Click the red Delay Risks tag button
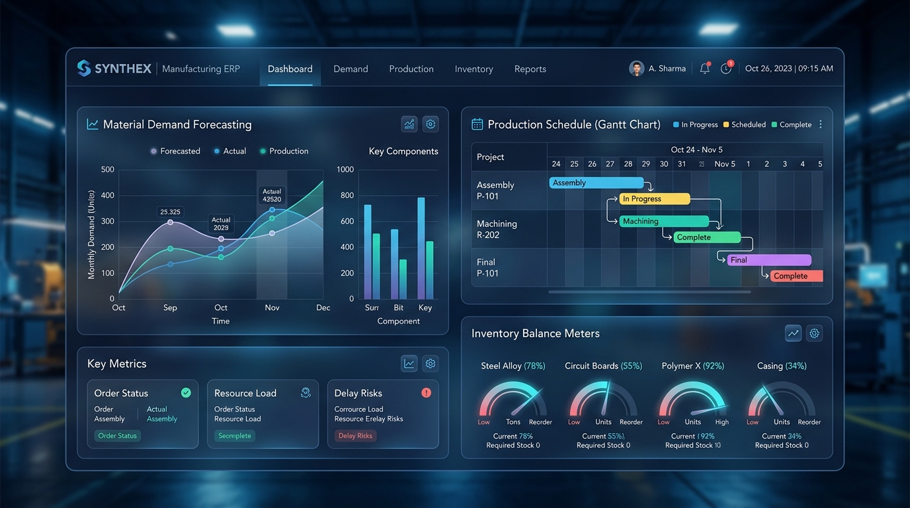The image size is (910, 508). coord(355,436)
